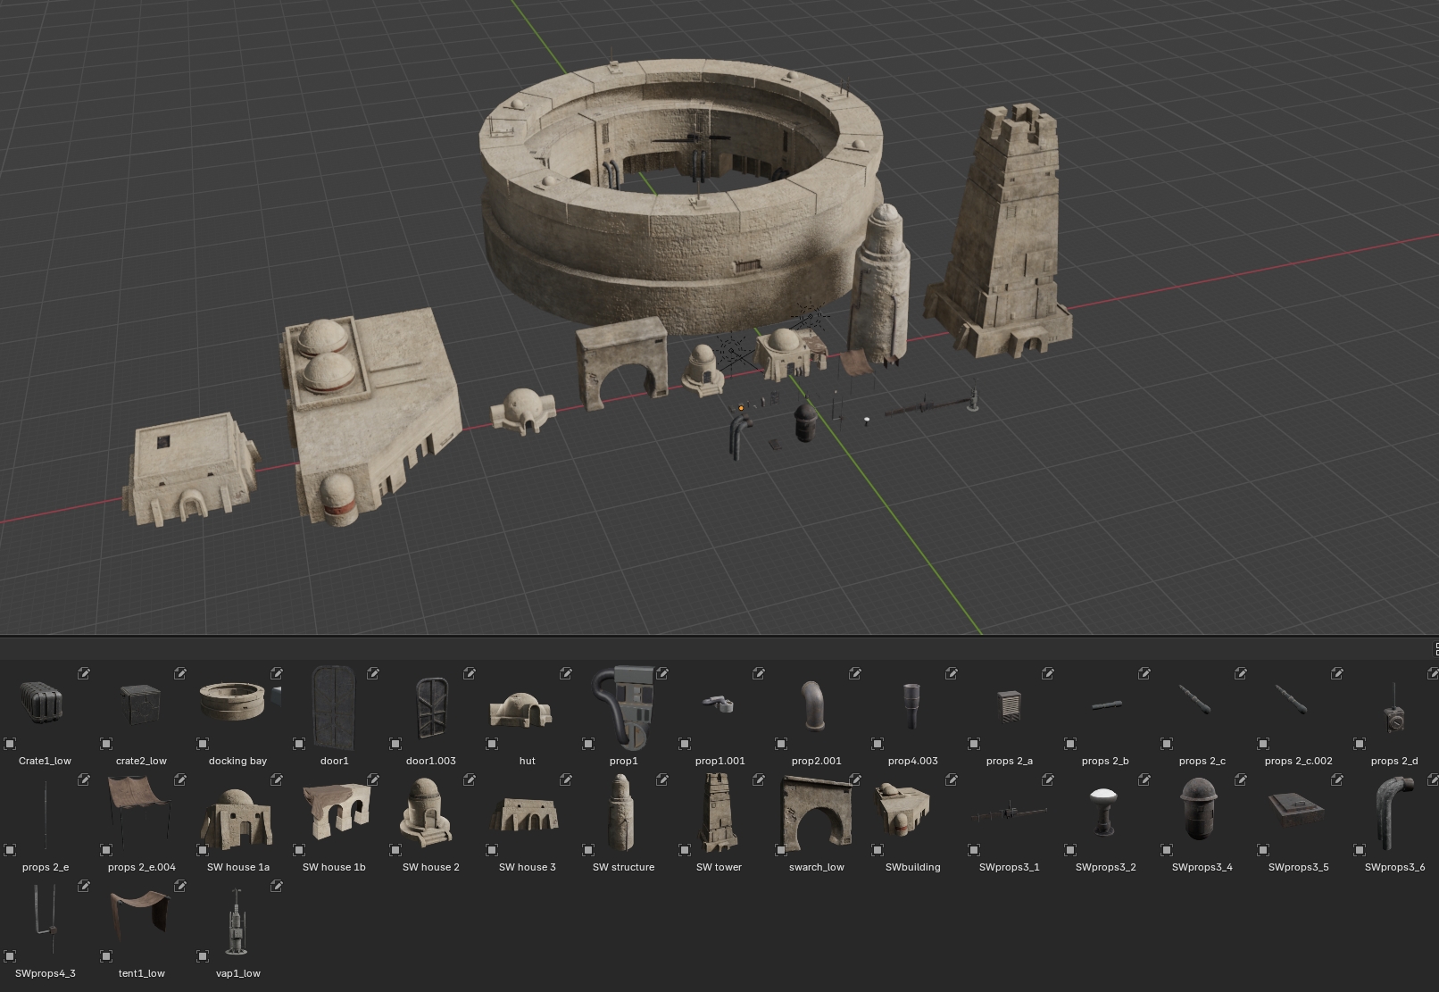
Task: Click the edit icon for SW house 1b
Action: click(x=373, y=779)
